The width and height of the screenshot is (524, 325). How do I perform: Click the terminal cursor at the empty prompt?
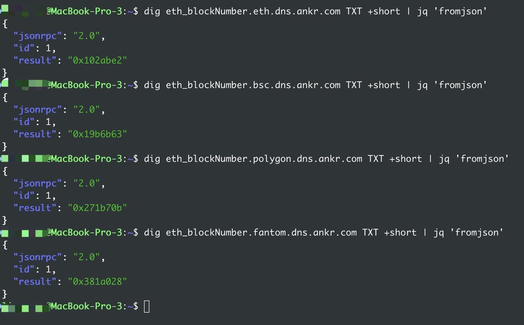pos(146,307)
